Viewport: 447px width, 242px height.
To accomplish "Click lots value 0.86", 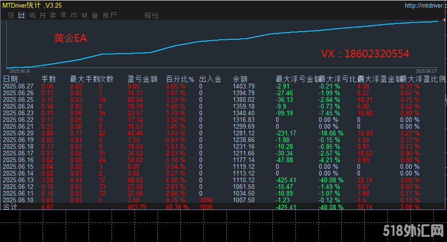I will 47,133.
